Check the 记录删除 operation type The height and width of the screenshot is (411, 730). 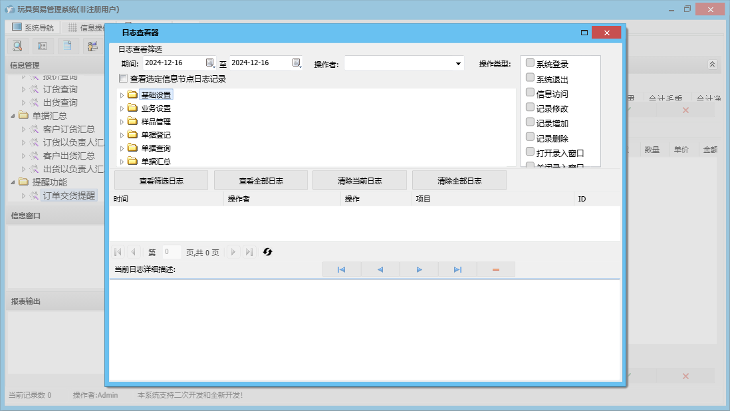coord(530,137)
